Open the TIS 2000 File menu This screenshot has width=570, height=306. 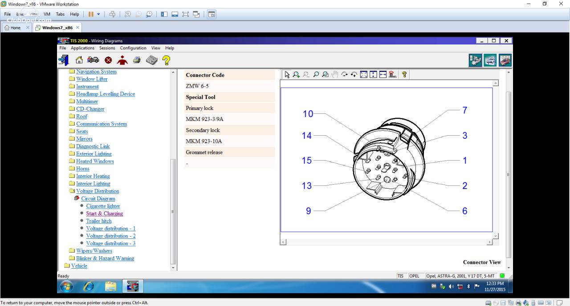[63, 48]
